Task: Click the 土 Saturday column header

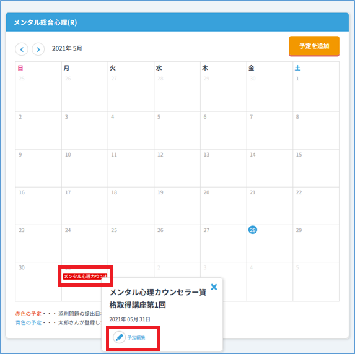Action: [x=297, y=68]
